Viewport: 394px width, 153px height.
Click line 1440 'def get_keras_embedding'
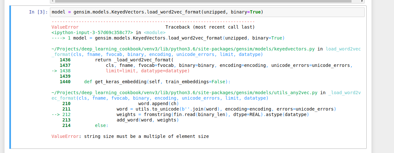click(145, 82)
